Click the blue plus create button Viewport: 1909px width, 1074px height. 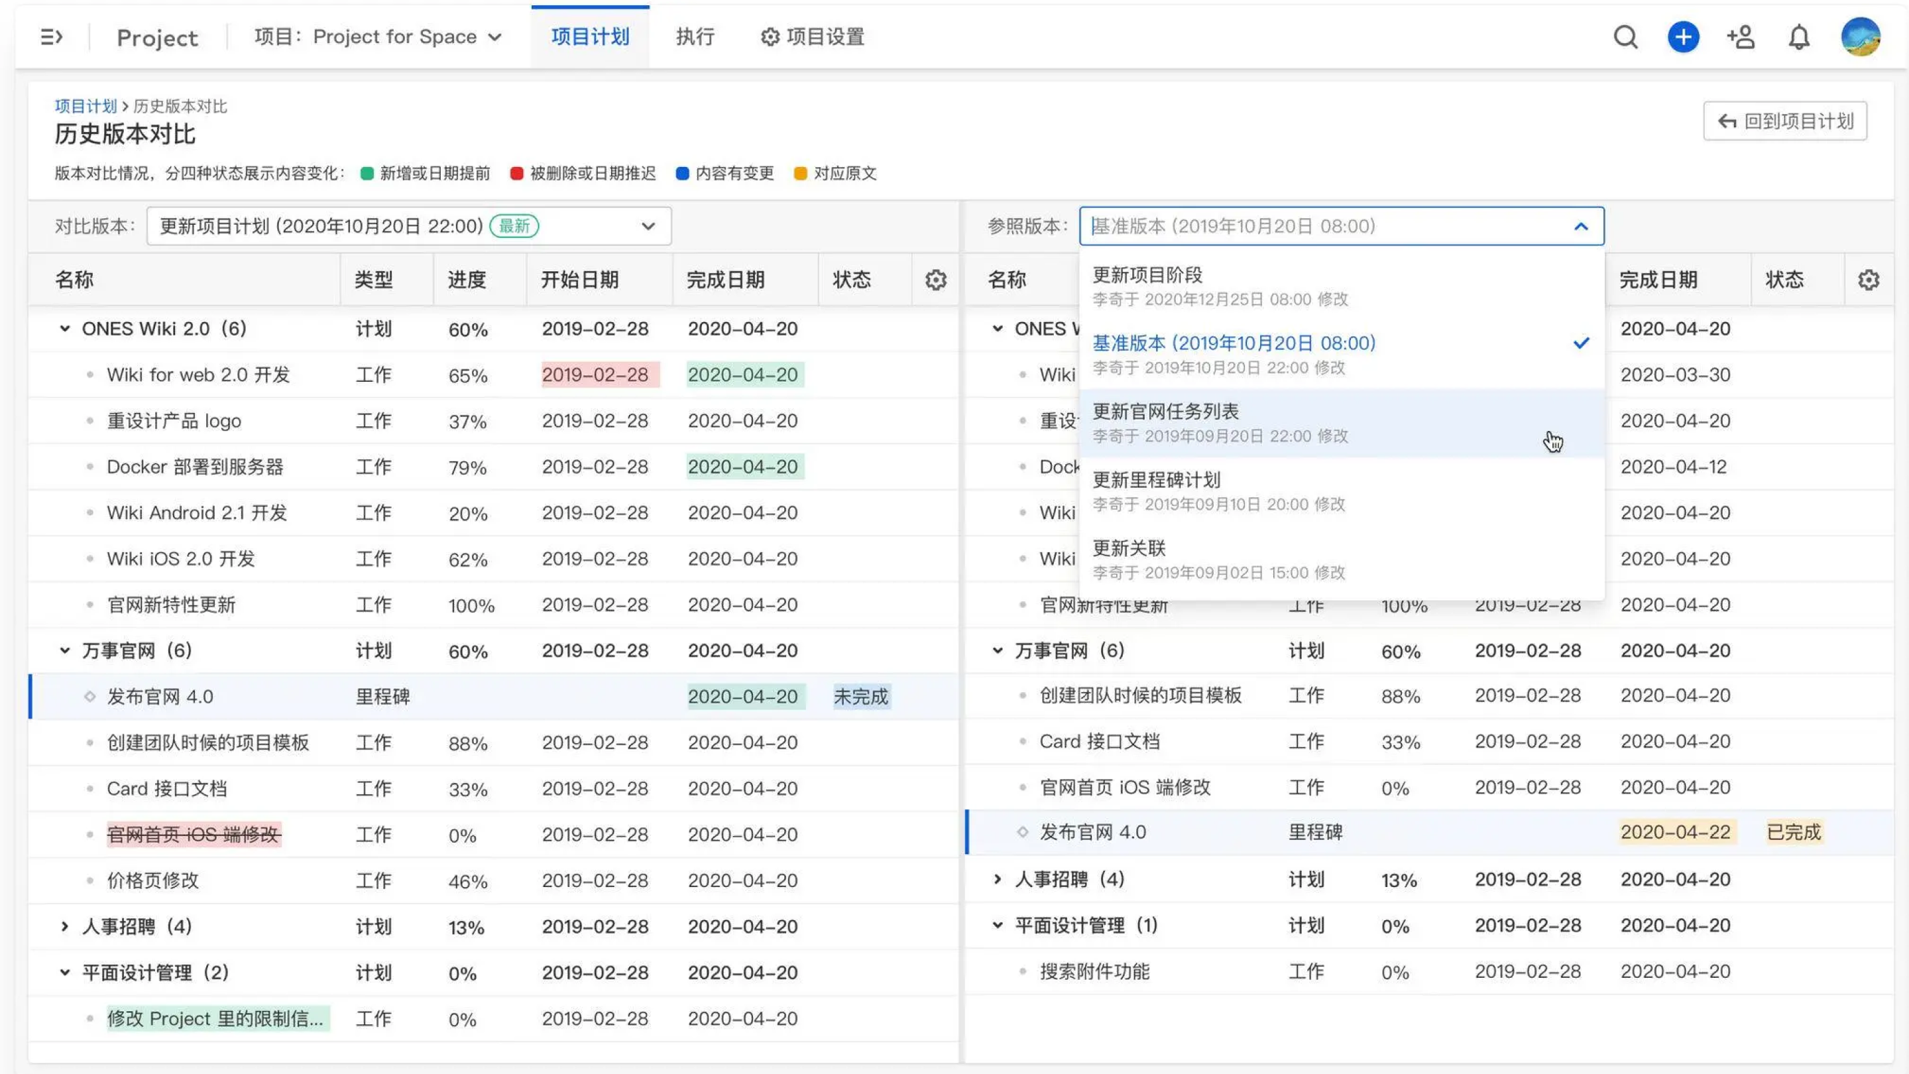[1683, 37]
